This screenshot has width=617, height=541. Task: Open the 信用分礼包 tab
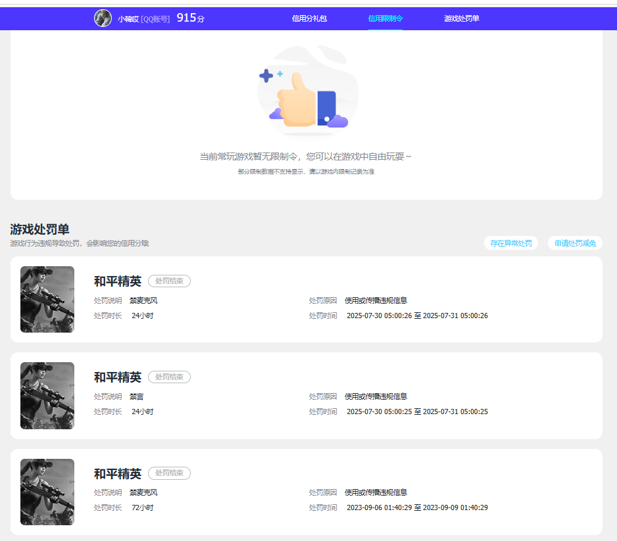click(309, 18)
